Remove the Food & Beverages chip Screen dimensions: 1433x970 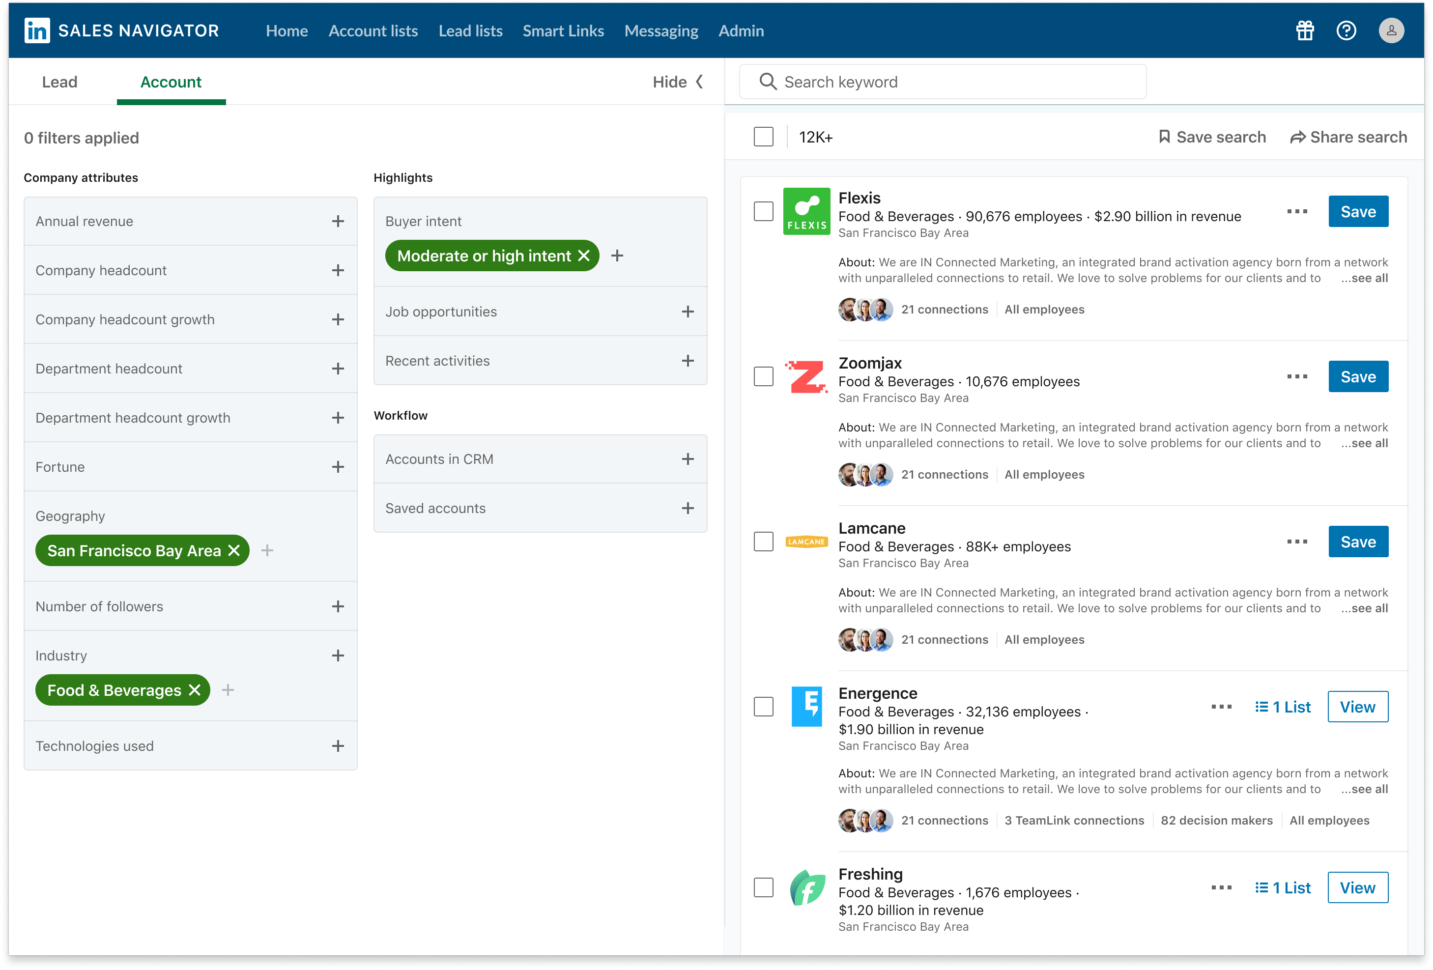[x=194, y=689]
